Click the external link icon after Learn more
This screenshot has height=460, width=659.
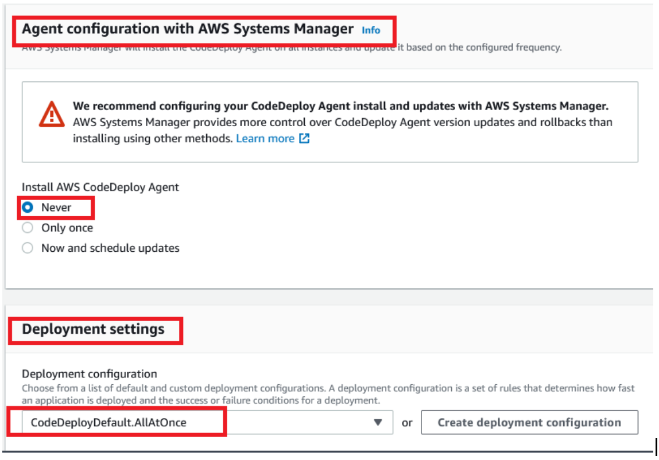tap(304, 138)
